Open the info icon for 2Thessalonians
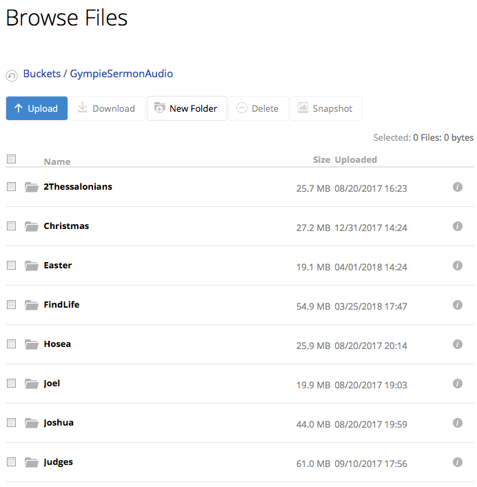This screenshot has width=477, height=487. click(458, 187)
